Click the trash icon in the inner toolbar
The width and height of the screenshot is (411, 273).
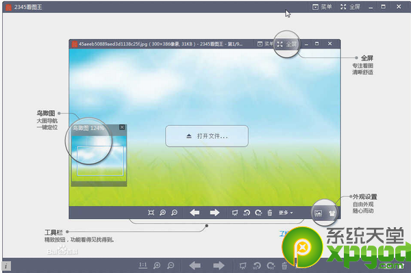[270, 213]
